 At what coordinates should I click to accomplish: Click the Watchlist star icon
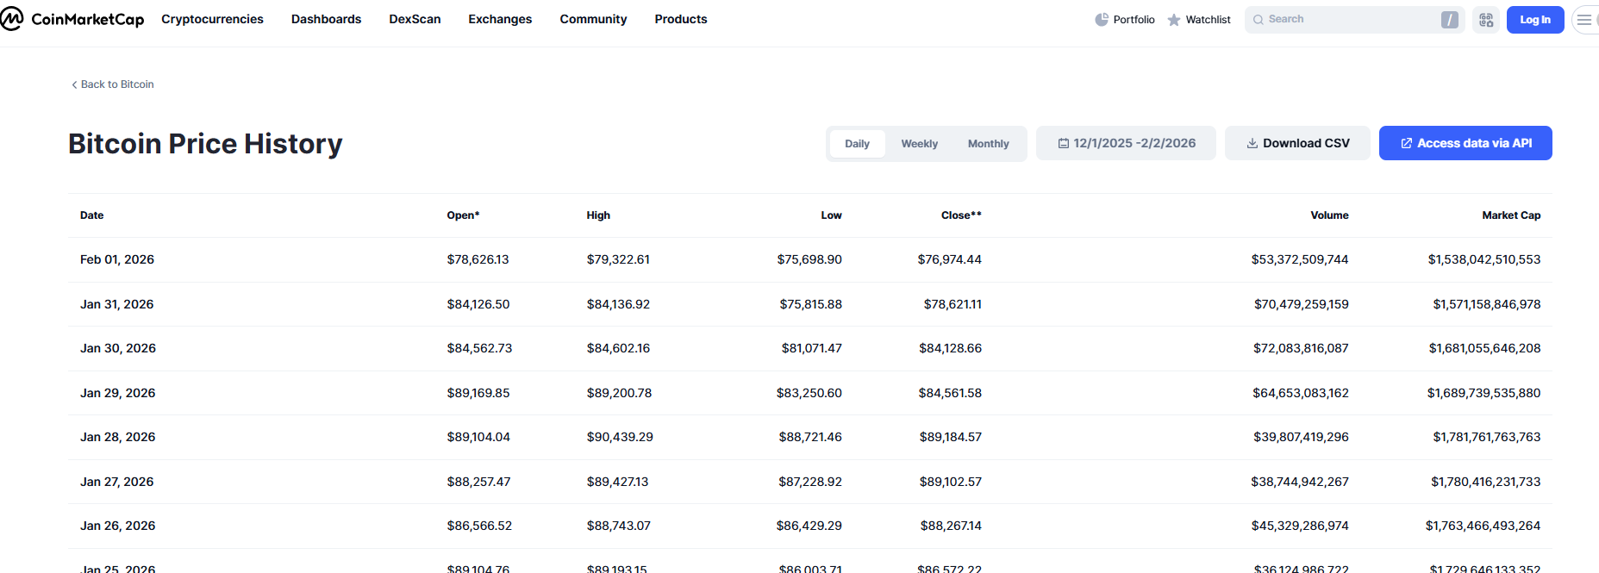[1174, 20]
